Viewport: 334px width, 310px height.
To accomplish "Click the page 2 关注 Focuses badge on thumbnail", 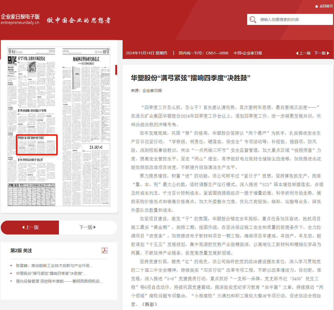I will 16,52.
